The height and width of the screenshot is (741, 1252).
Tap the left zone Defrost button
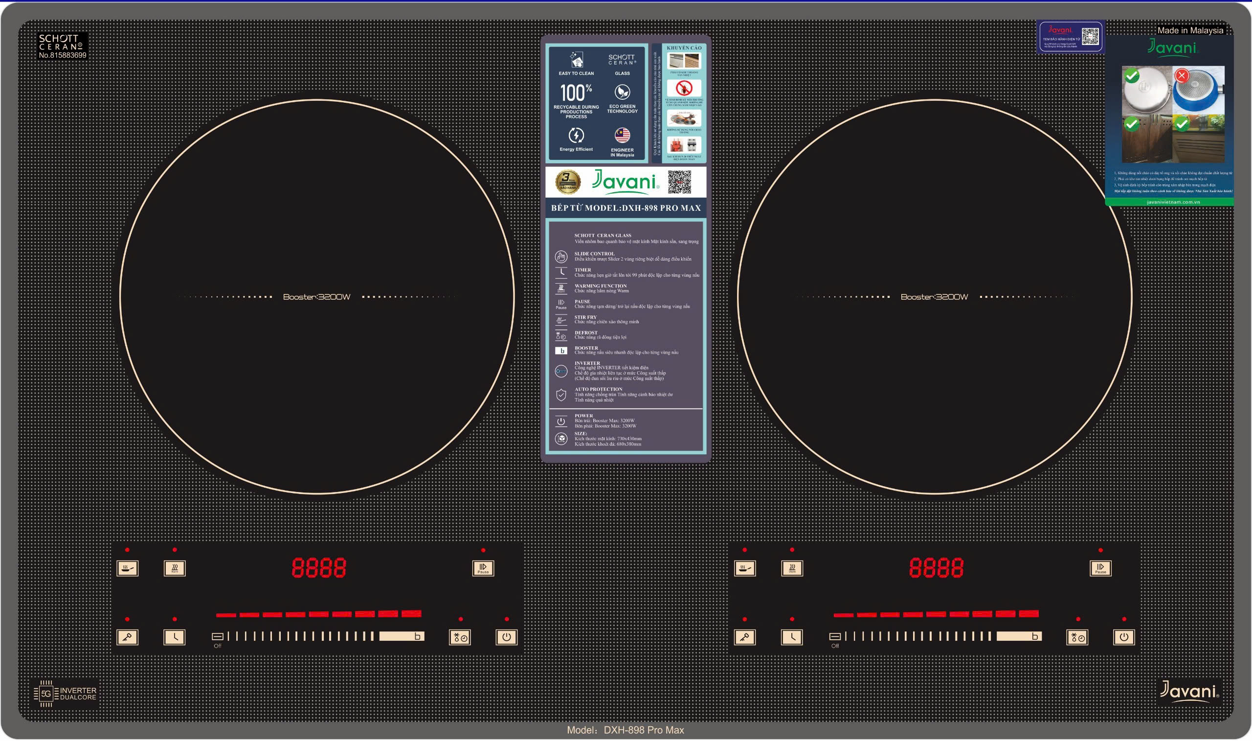pos(460,637)
